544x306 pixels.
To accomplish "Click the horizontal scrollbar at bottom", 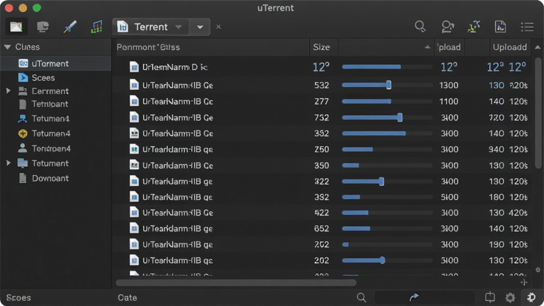I will [236, 283].
